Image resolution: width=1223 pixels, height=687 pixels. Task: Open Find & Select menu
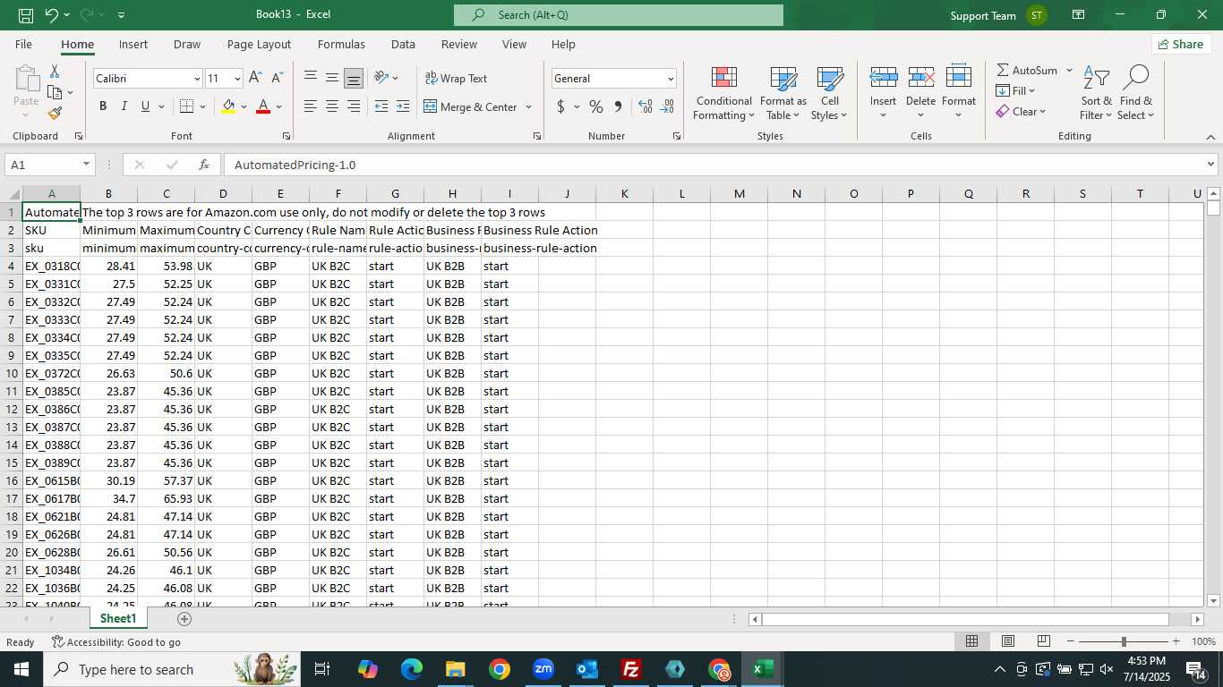[x=1136, y=93]
